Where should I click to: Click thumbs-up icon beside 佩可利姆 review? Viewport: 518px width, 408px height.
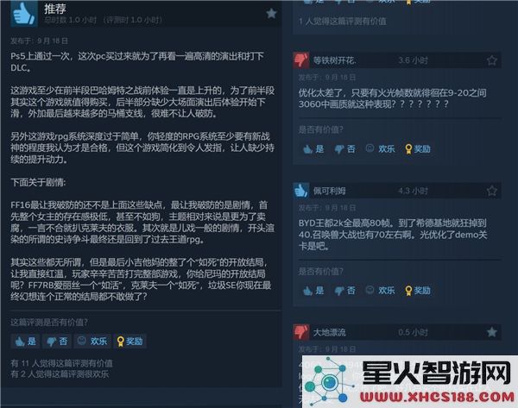tap(301, 191)
